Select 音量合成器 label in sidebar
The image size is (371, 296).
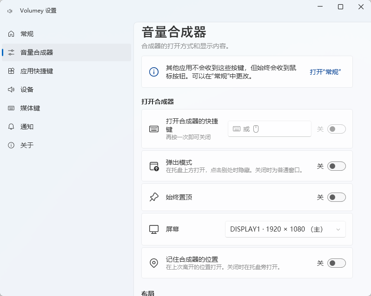pos(37,52)
